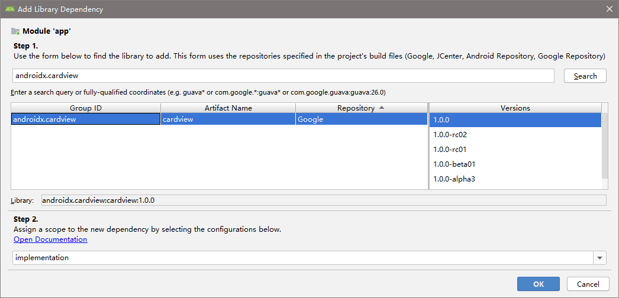
Task: Select the cardview artifact name cell
Action: (228, 119)
